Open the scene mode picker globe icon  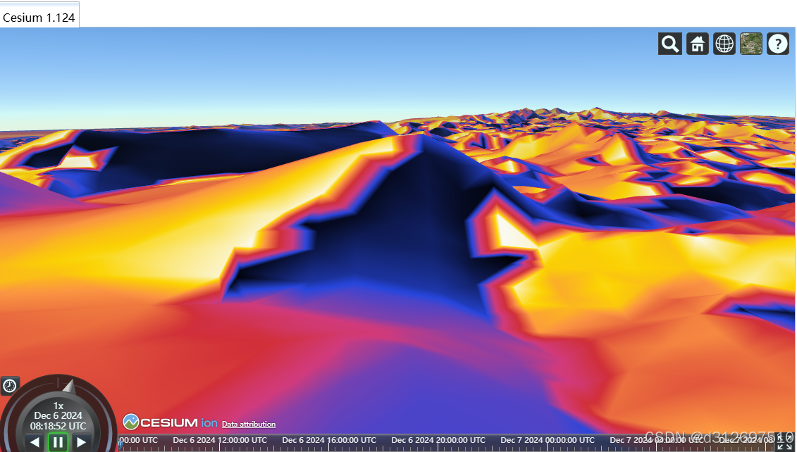coord(724,43)
